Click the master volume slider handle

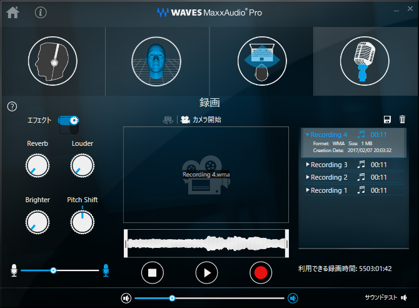click(172, 298)
